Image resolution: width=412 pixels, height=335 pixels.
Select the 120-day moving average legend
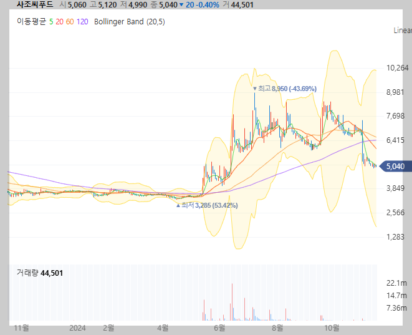[x=82, y=22]
